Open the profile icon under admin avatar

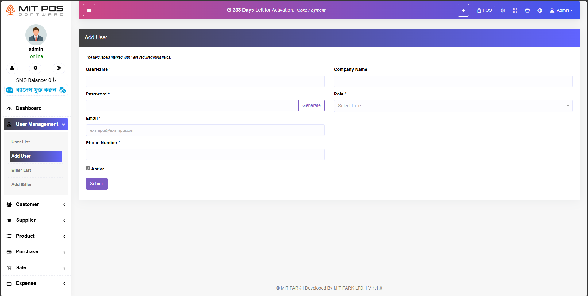(x=12, y=68)
